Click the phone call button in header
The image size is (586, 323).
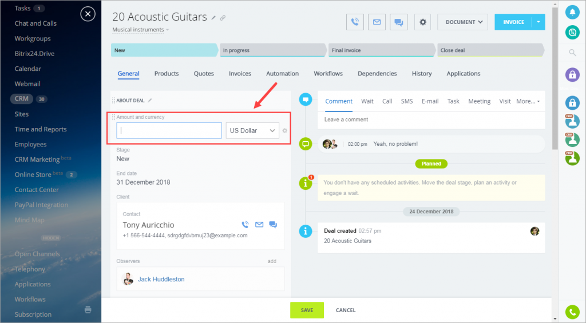[x=355, y=22]
